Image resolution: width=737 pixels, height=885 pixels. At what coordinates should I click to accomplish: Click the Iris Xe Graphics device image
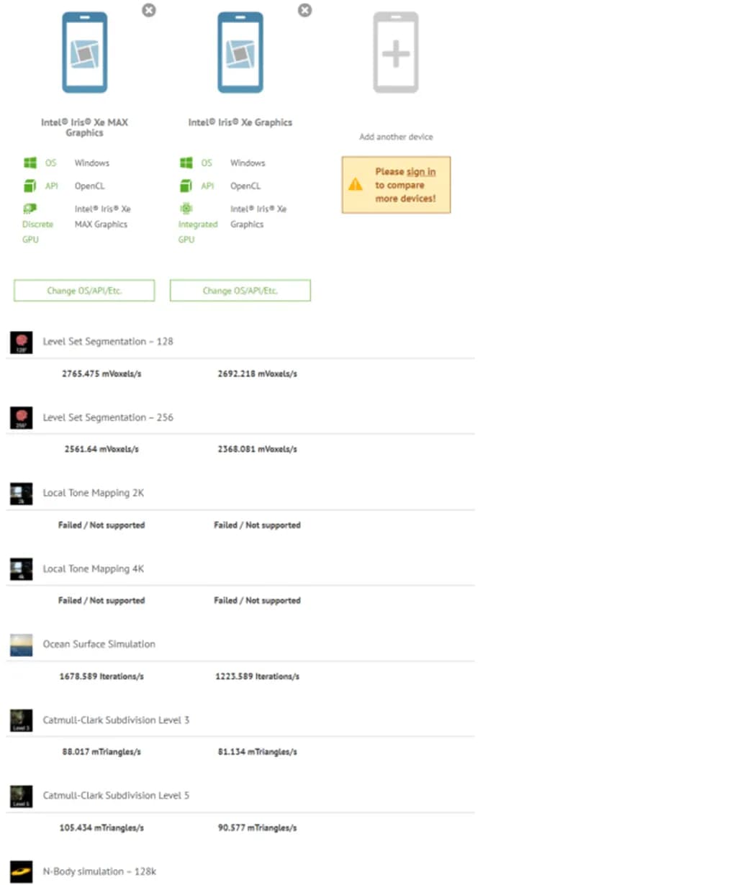click(240, 53)
